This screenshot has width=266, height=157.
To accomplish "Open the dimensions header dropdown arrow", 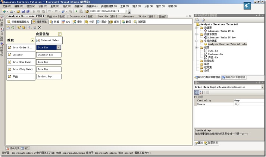I will click(x=32, y=40).
